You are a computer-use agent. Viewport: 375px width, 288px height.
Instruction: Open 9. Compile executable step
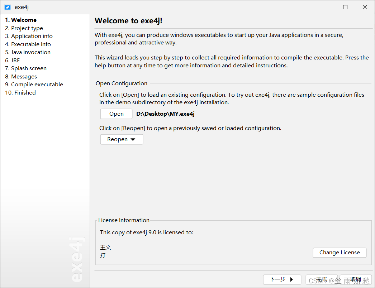tap(34, 85)
